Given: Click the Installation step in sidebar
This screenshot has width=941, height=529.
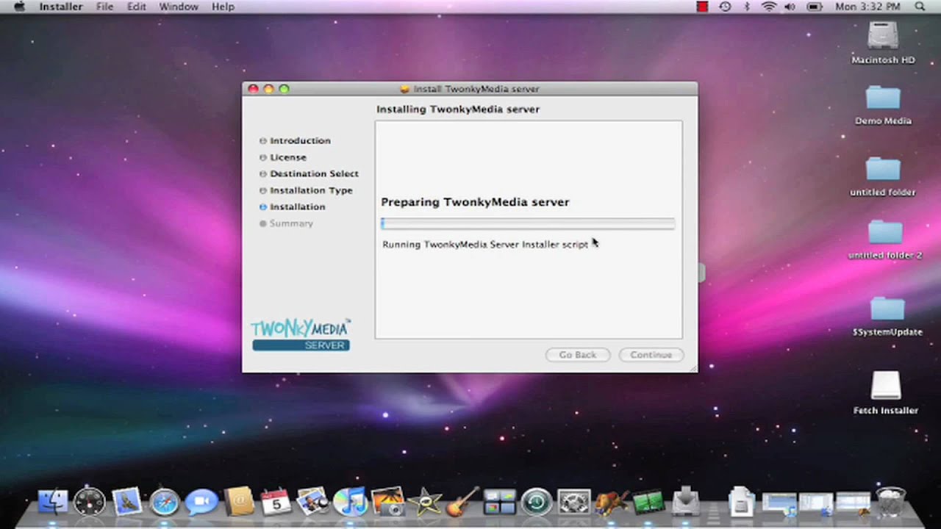Looking at the screenshot, I should click(292, 206).
